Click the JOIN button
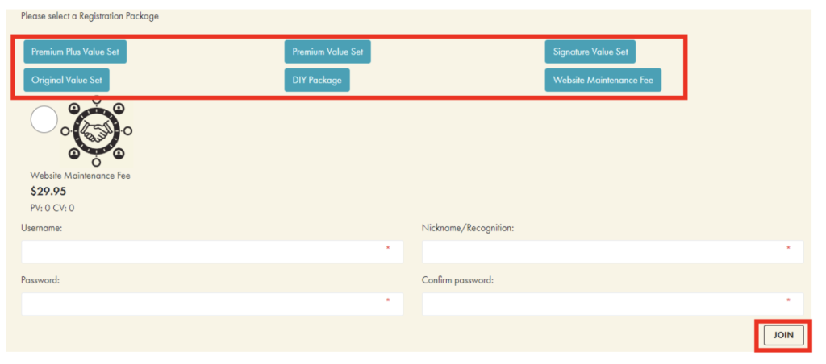826x364 pixels. [783, 335]
